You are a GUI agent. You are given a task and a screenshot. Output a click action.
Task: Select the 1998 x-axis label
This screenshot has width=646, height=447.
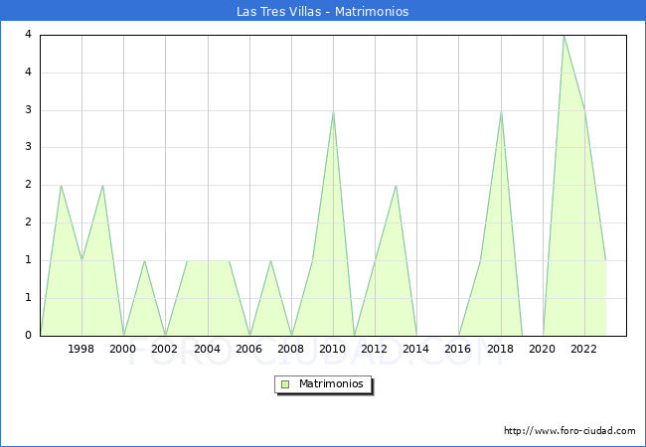pos(81,349)
